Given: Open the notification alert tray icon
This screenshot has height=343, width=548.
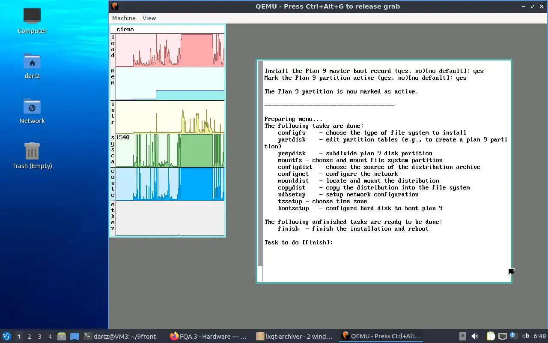Looking at the screenshot, I should pyautogui.click(x=513, y=336).
